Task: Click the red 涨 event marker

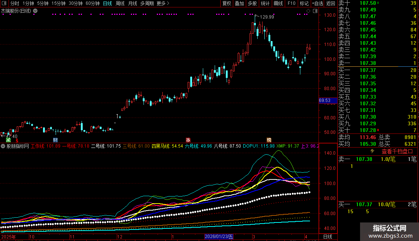Action: click(188, 140)
